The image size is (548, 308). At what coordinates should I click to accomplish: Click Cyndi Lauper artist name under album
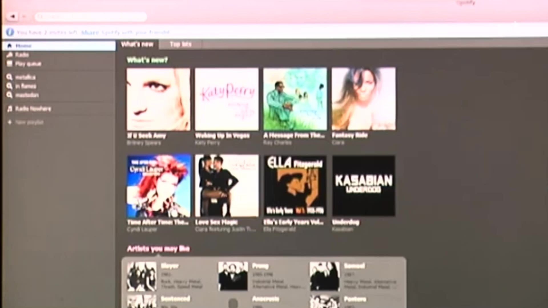tap(142, 230)
